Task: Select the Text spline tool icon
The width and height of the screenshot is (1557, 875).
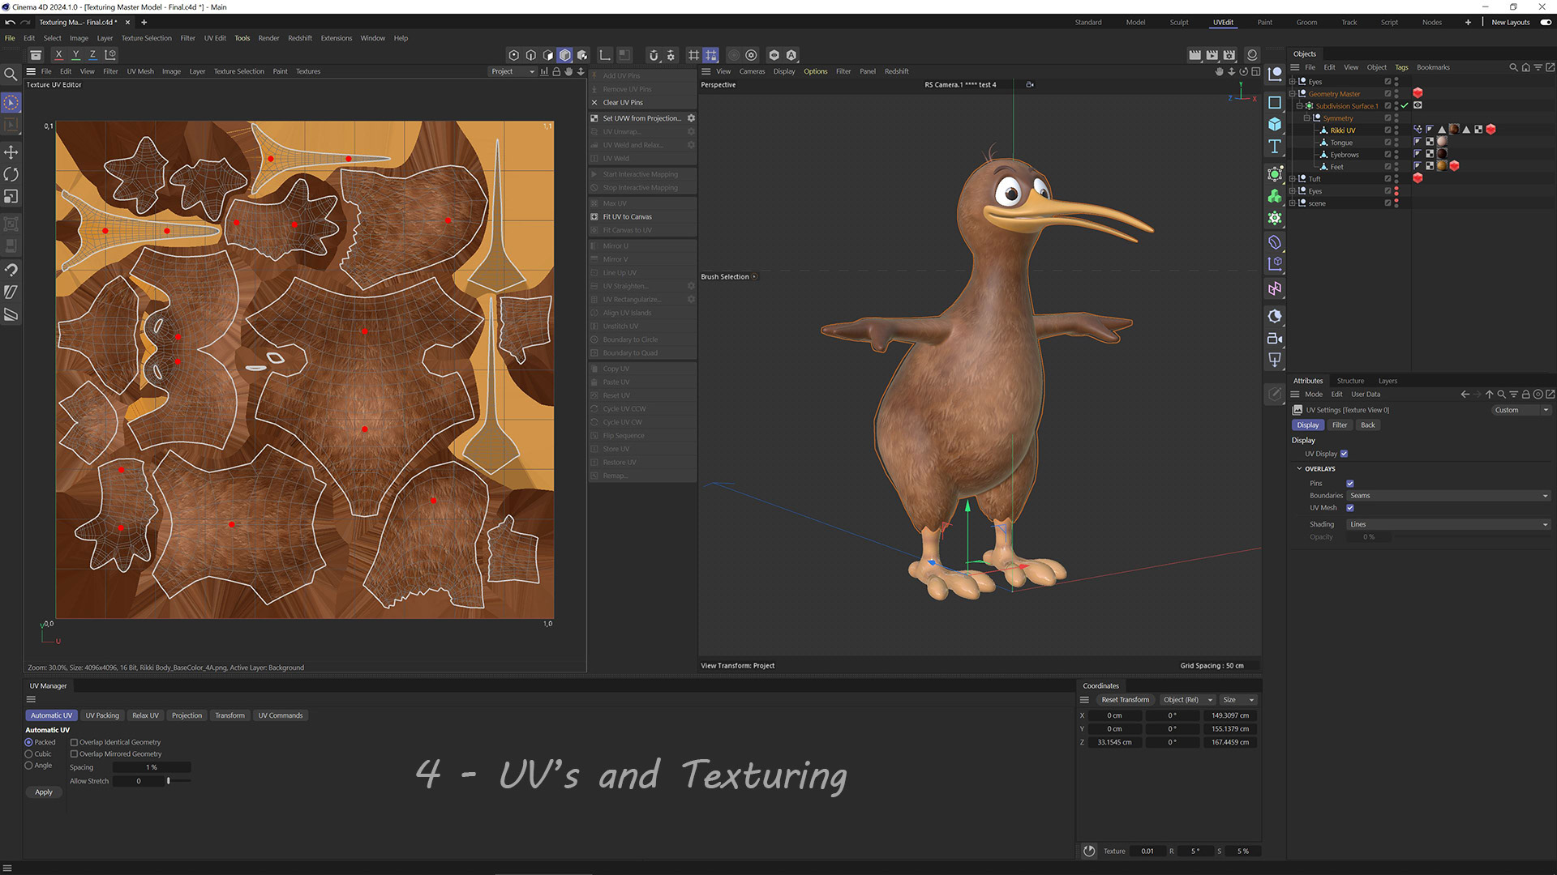Action: (x=1275, y=147)
